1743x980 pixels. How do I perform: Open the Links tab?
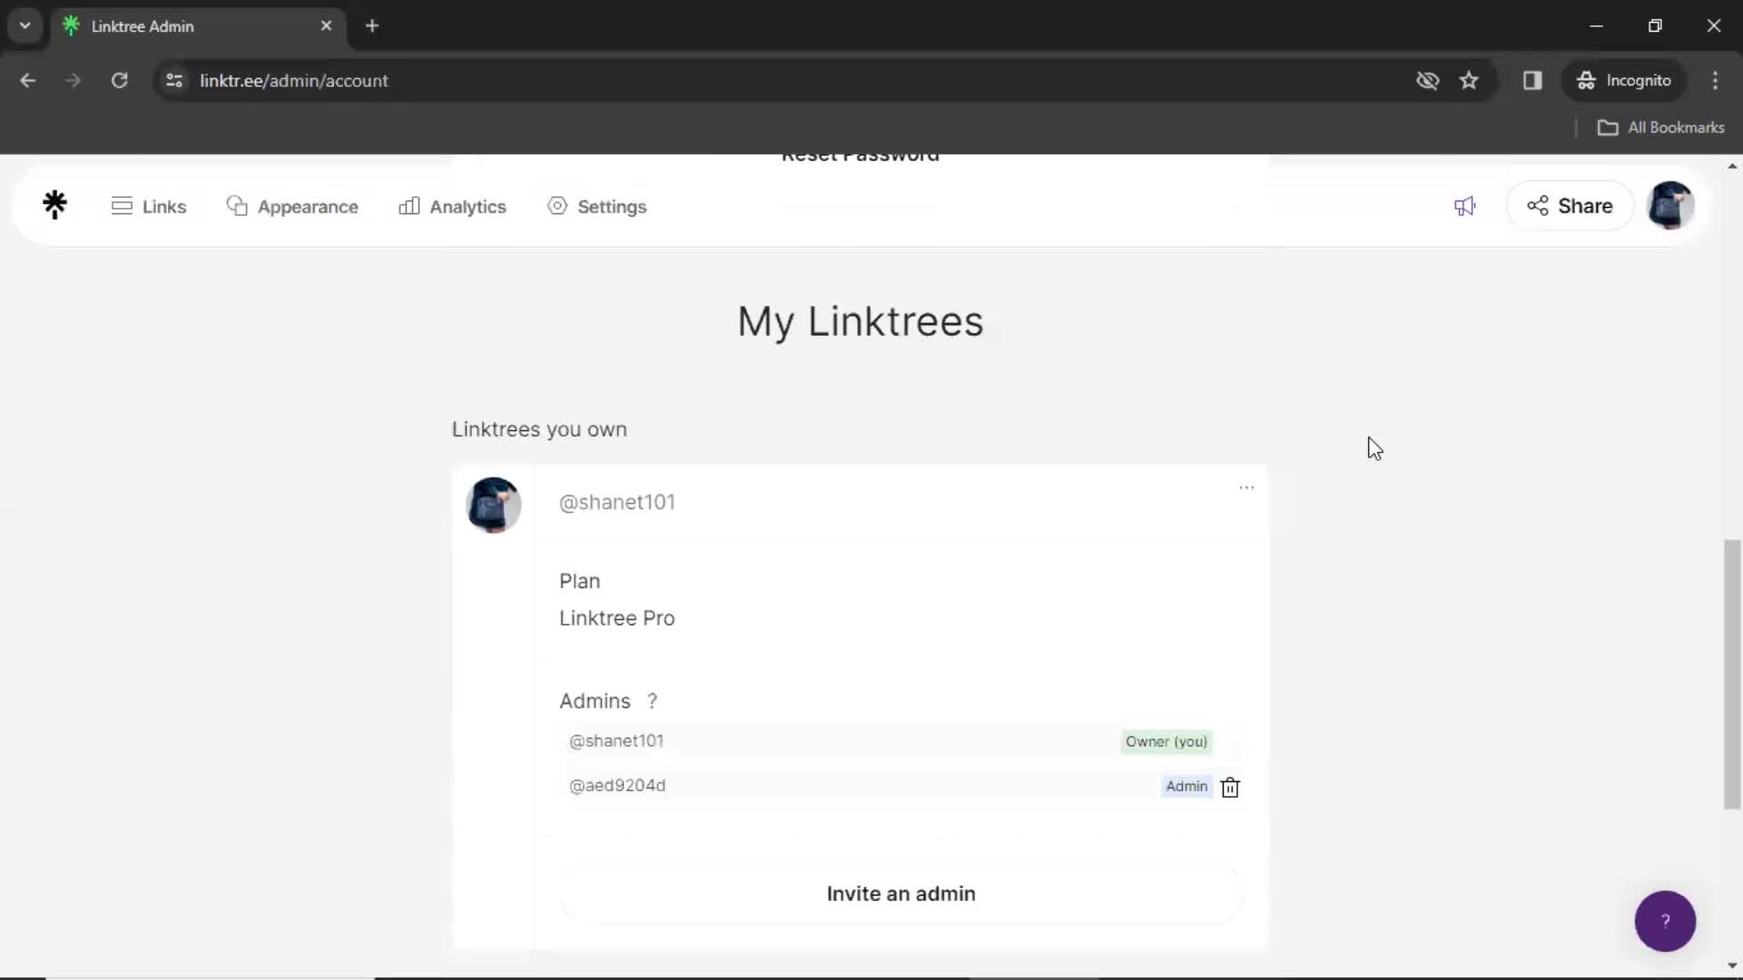pos(149,206)
